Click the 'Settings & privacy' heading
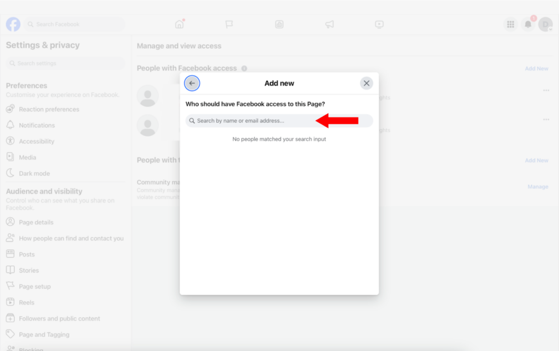The height and width of the screenshot is (351, 559). 43,45
